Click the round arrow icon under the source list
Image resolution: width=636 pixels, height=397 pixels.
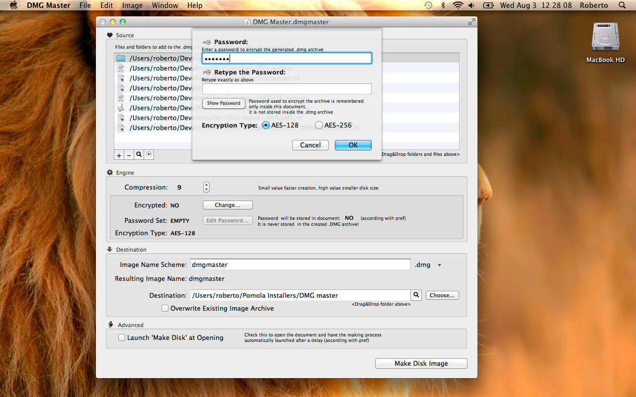[149, 155]
